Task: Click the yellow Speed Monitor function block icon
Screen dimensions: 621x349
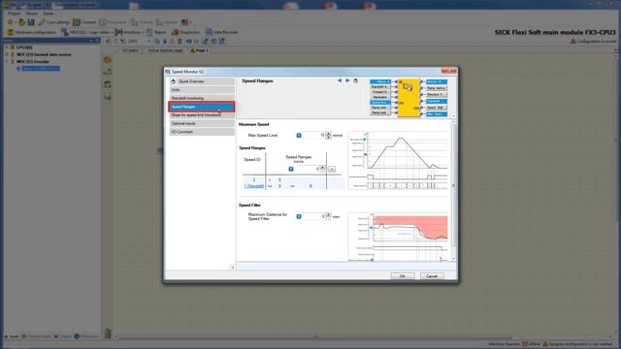Action: coord(409,97)
